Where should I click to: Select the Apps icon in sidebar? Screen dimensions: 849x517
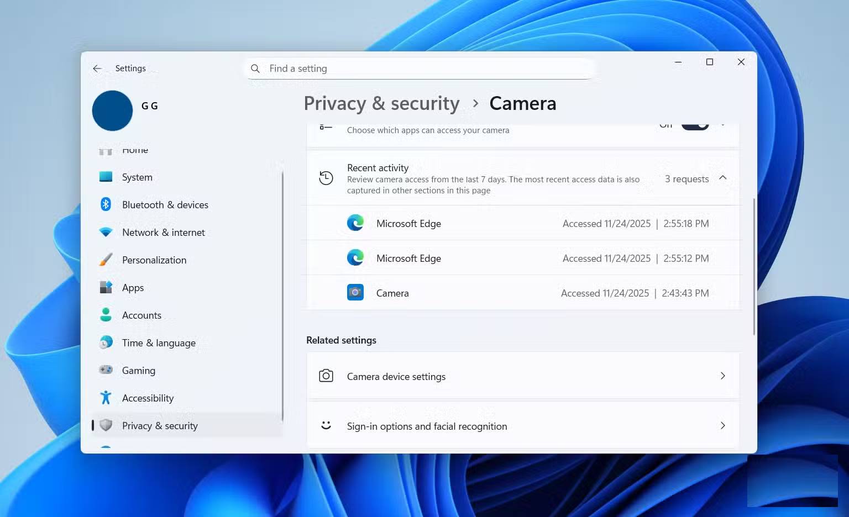click(106, 287)
